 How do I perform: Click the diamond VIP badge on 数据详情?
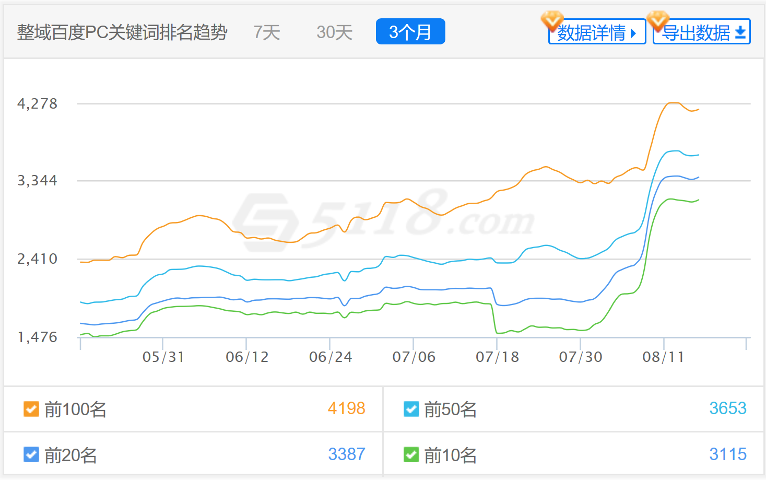551,20
